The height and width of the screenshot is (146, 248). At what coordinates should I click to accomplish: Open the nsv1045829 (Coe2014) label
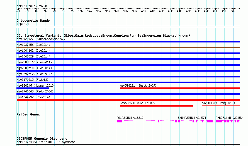33,56
